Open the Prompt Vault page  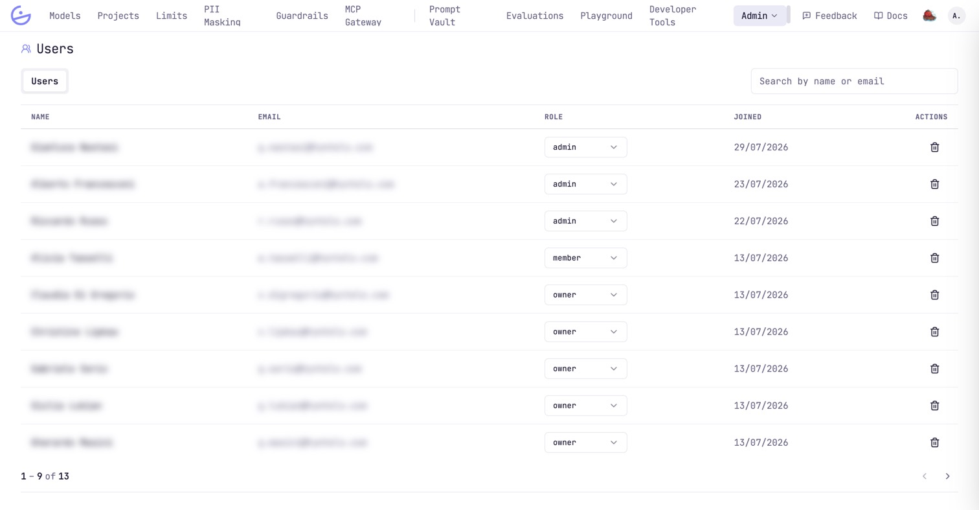(x=445, y=16)
